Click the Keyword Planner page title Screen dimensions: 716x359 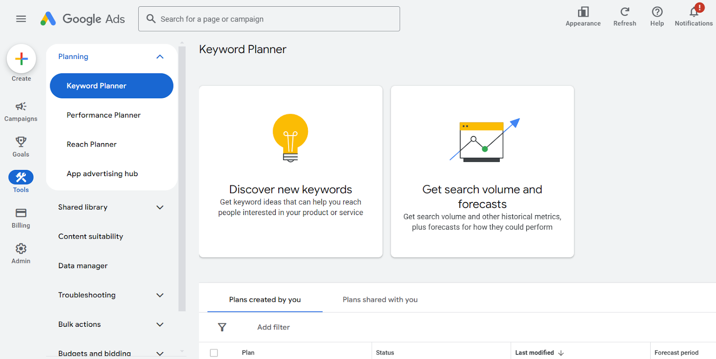(243, 49)
